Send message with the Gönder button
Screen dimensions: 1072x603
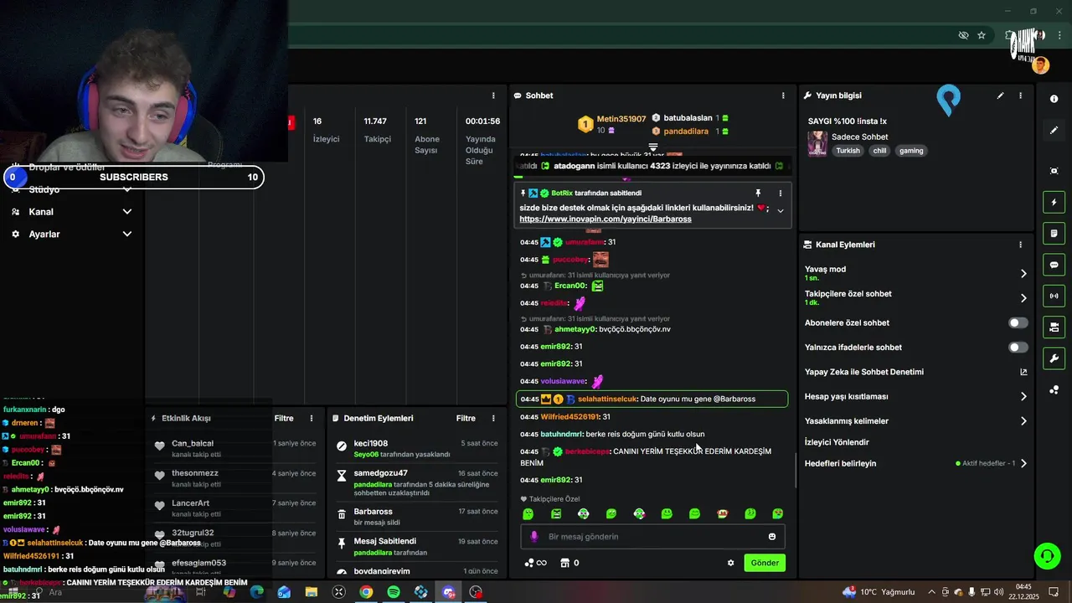765,563
